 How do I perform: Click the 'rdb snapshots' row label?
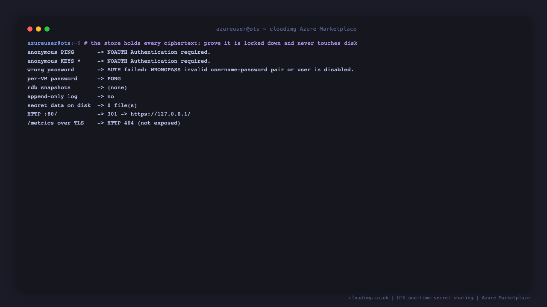[x=49, y=87]
